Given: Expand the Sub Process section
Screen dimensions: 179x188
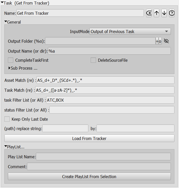Looking at the screenshot, I should click(x=9, y=68).
